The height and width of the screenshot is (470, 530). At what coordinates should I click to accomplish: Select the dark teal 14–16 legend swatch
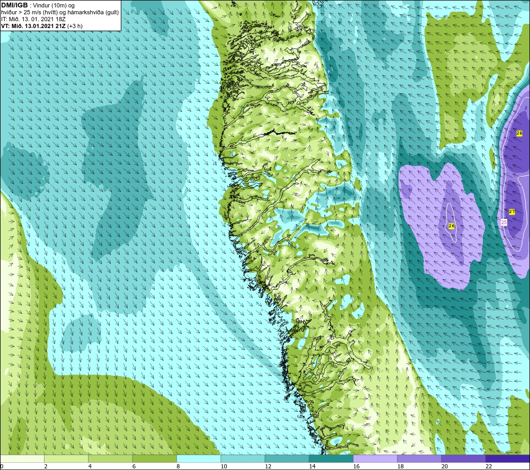(x=331, y=458)
